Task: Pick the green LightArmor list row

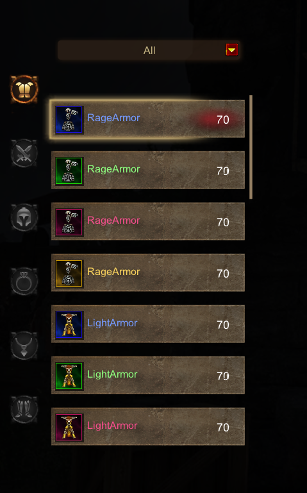Action: coord(148,375)
